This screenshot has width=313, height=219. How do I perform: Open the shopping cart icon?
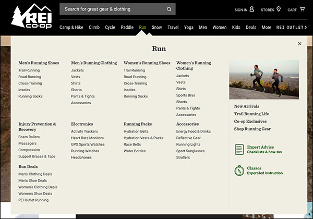[302, 9]
